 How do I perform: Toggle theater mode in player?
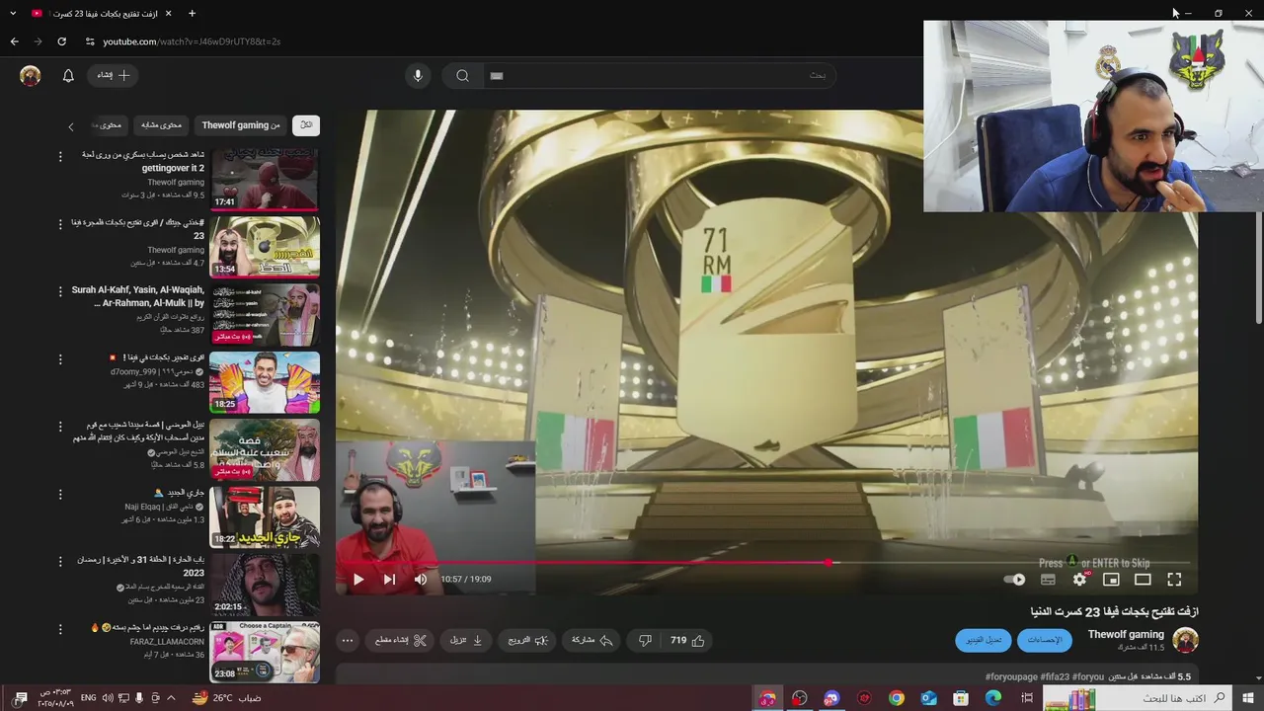pyautogui.click(x=1143, y=580)
